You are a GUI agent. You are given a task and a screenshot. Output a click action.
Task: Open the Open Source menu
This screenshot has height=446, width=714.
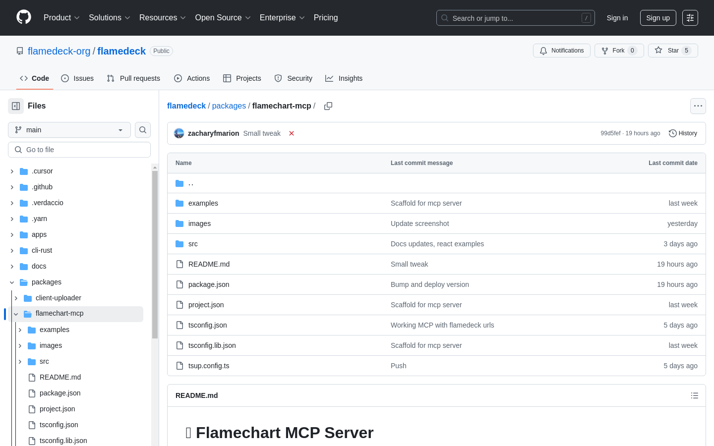[x=223, y=18]
